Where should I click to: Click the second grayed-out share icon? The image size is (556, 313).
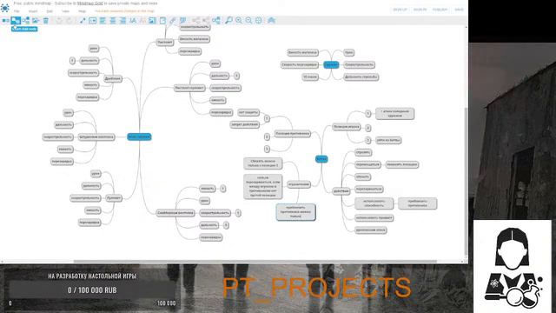pos(206,21)
